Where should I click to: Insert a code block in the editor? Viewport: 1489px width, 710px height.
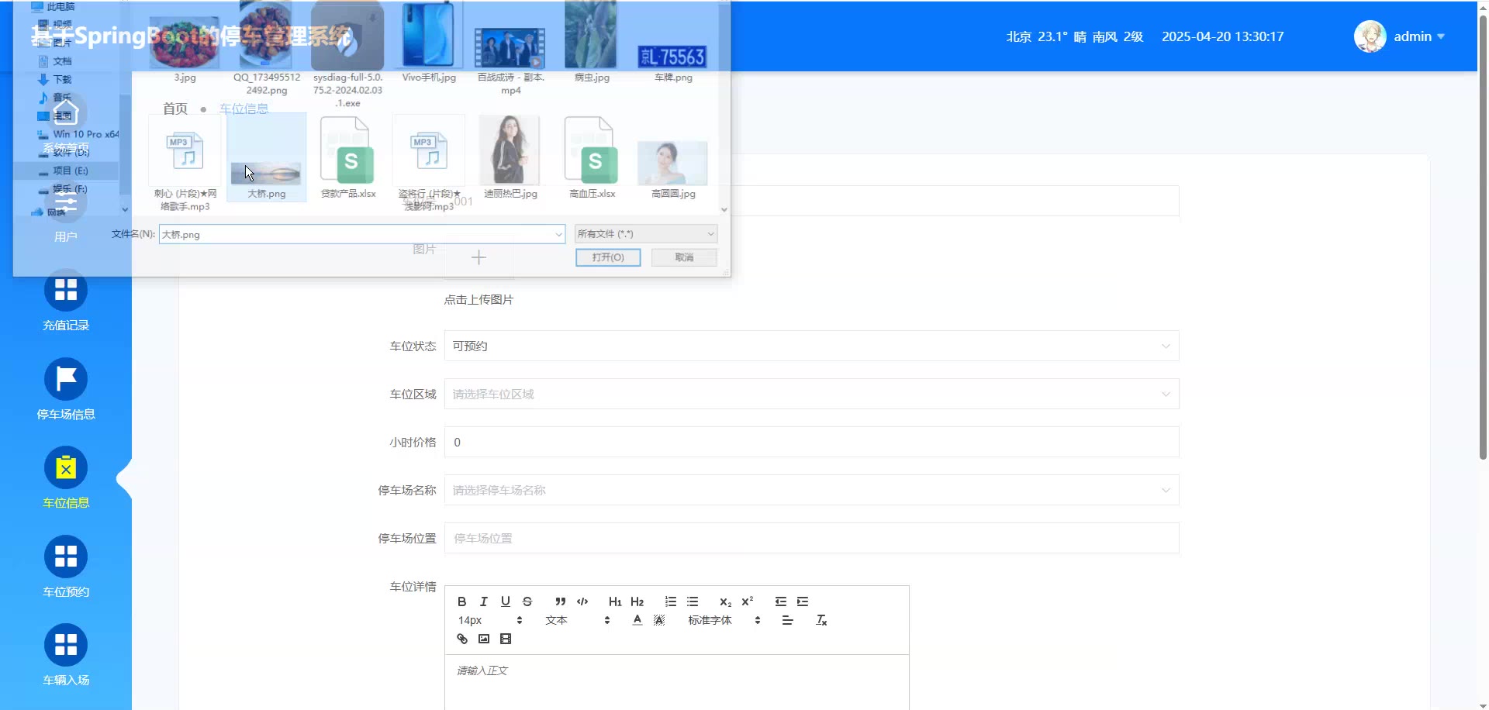coord(582,601)
